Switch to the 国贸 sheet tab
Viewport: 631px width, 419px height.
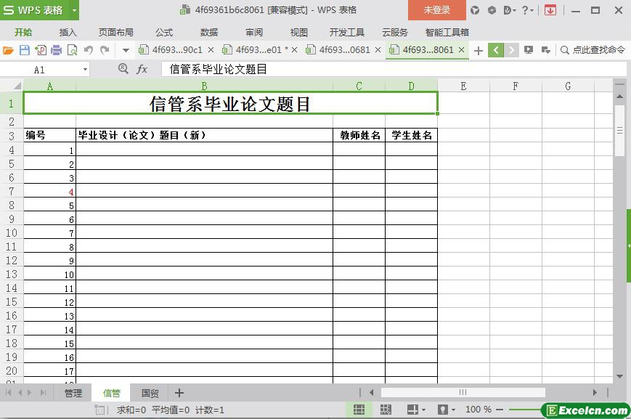click(x=150, y=394)
